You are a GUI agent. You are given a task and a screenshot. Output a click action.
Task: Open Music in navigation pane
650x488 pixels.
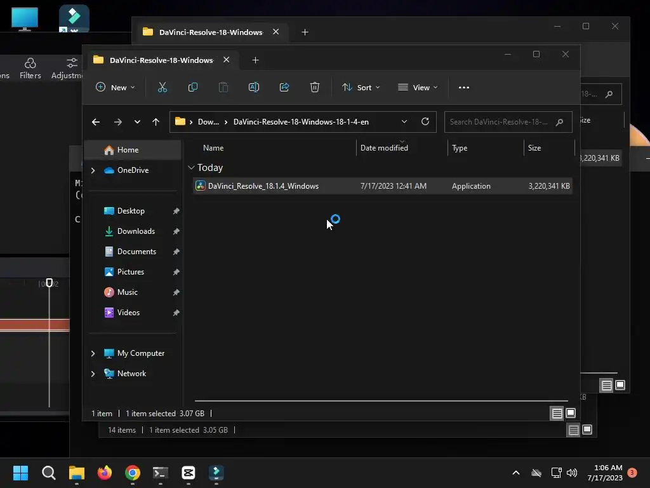coord(133,292)
